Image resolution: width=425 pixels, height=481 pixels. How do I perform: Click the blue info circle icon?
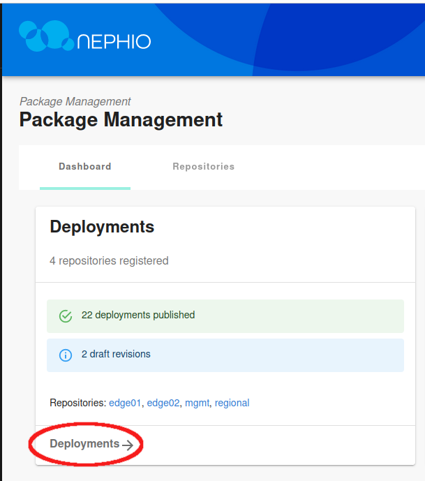click(x=66, y=355)
